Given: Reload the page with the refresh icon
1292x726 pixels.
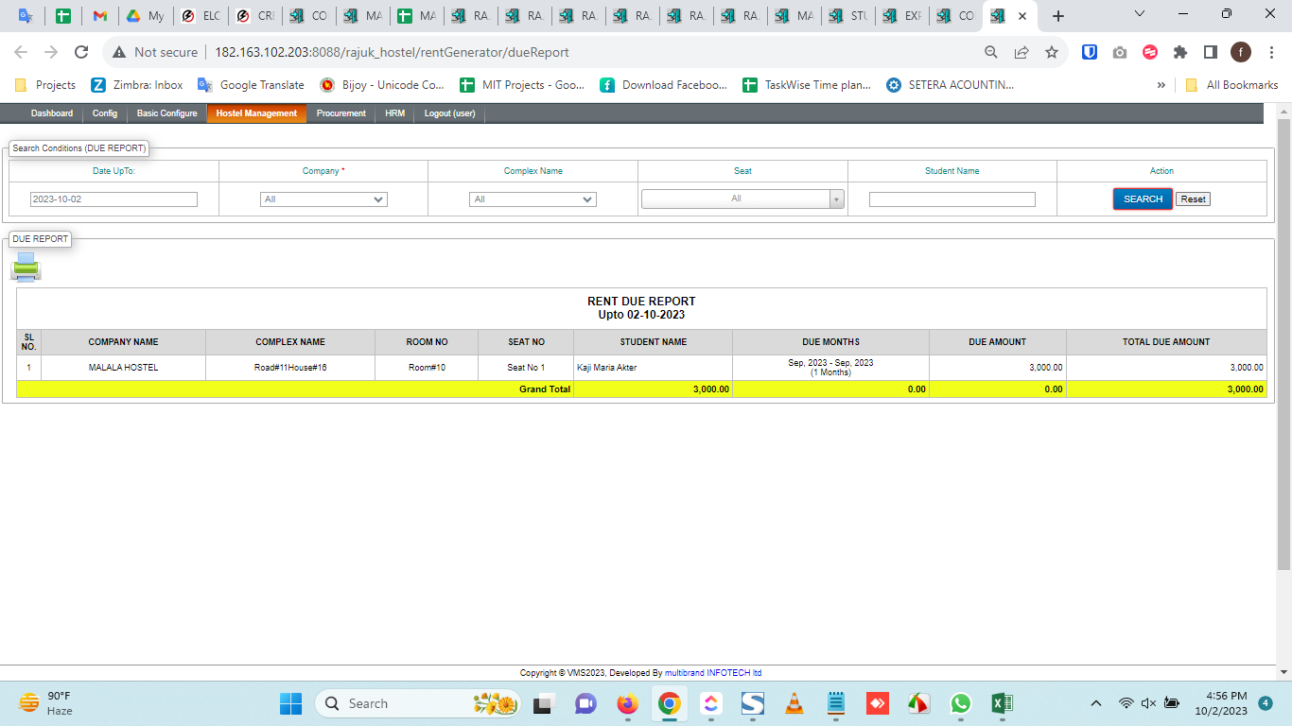Looking at the screenshot, I should click(x=81, y=52).
